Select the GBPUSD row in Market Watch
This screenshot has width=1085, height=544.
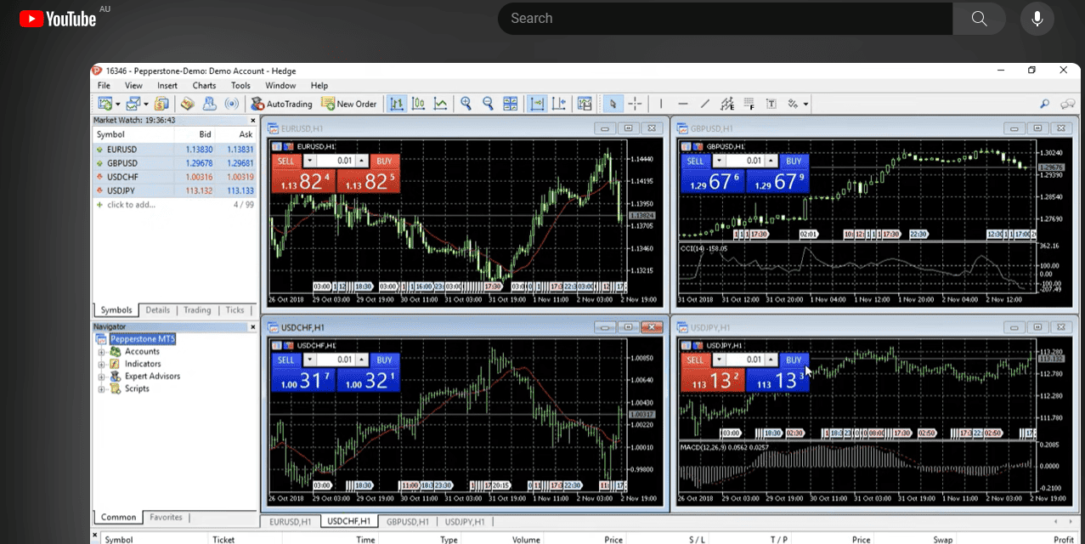[x=173, y=163]
